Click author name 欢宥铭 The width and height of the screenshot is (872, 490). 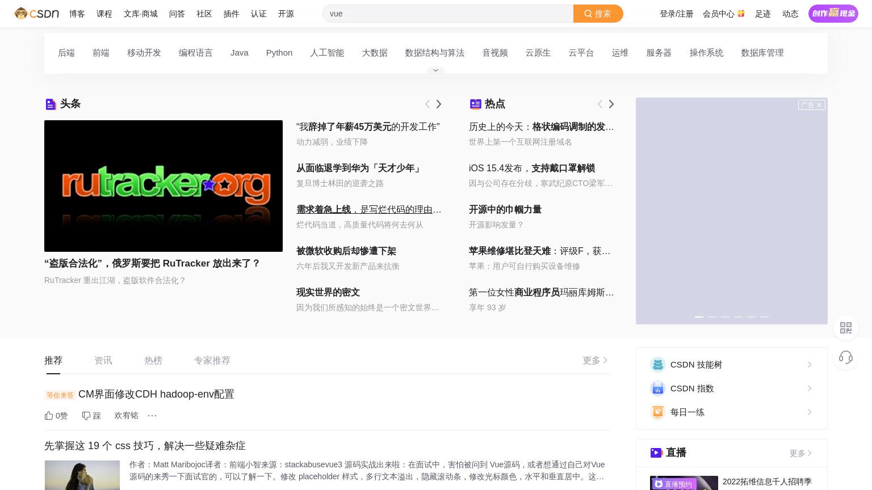pyautogui.click(x=127, y=416)
